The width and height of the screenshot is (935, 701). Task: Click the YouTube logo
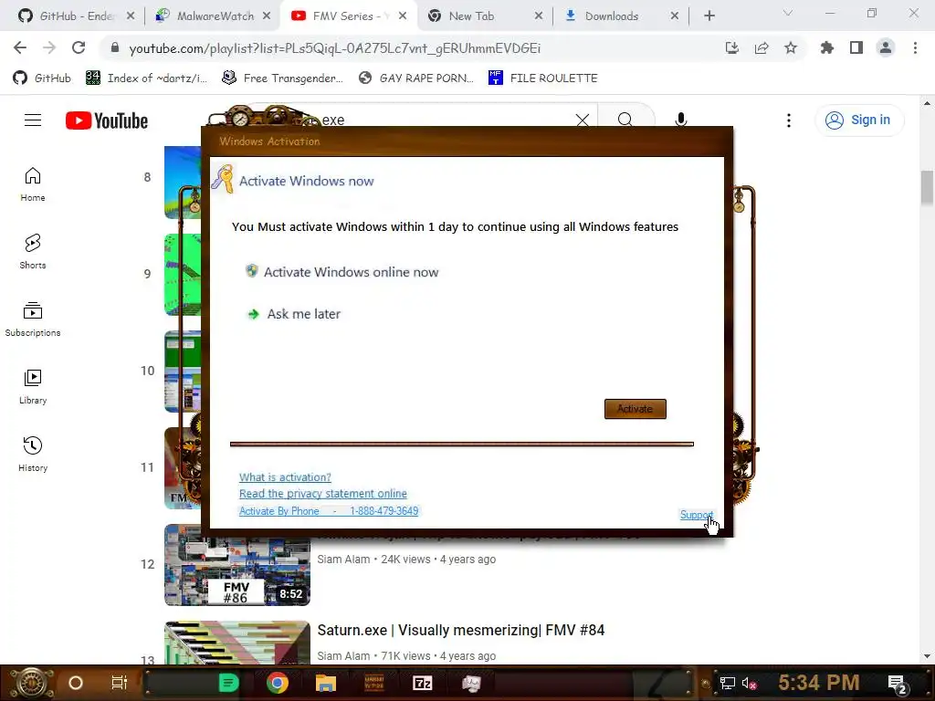107,120
